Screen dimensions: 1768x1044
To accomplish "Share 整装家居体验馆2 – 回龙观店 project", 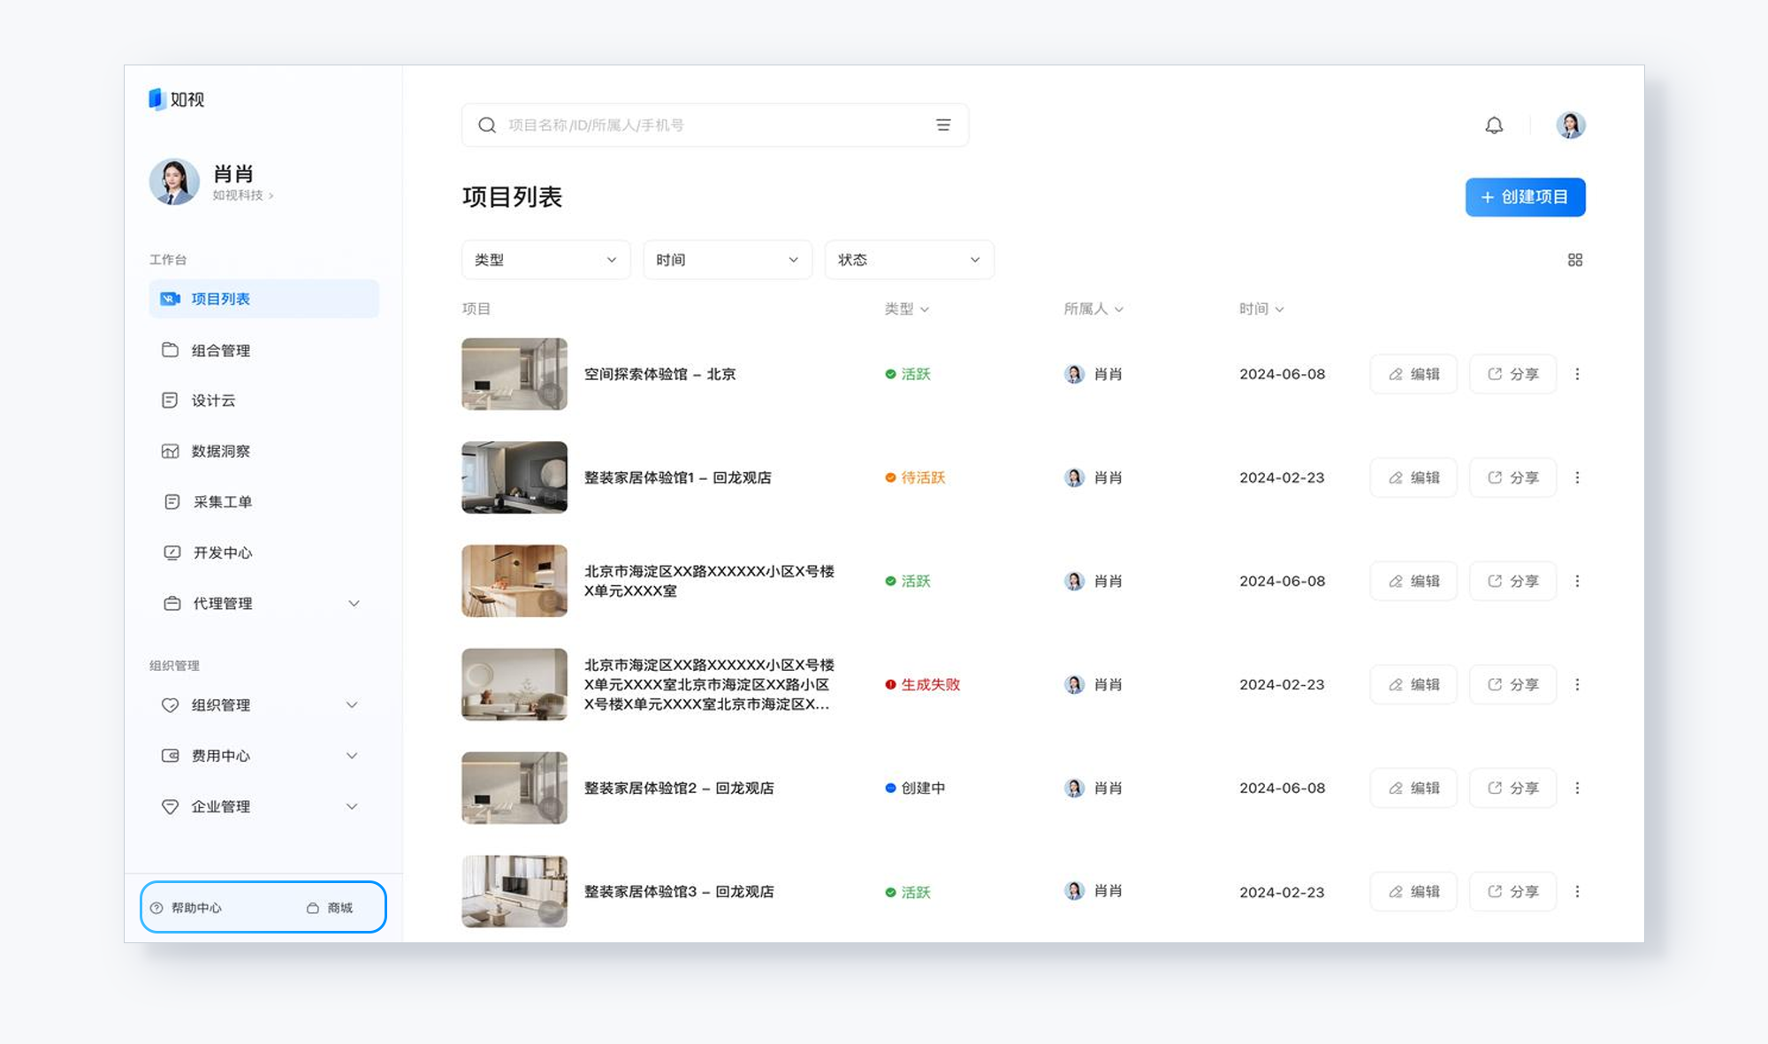I will coord(1513,788).
